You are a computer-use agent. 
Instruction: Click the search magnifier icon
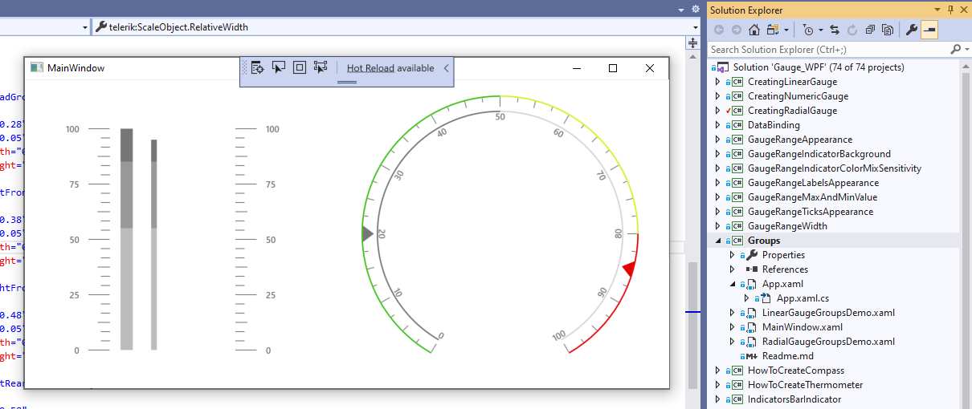(955, 50)
